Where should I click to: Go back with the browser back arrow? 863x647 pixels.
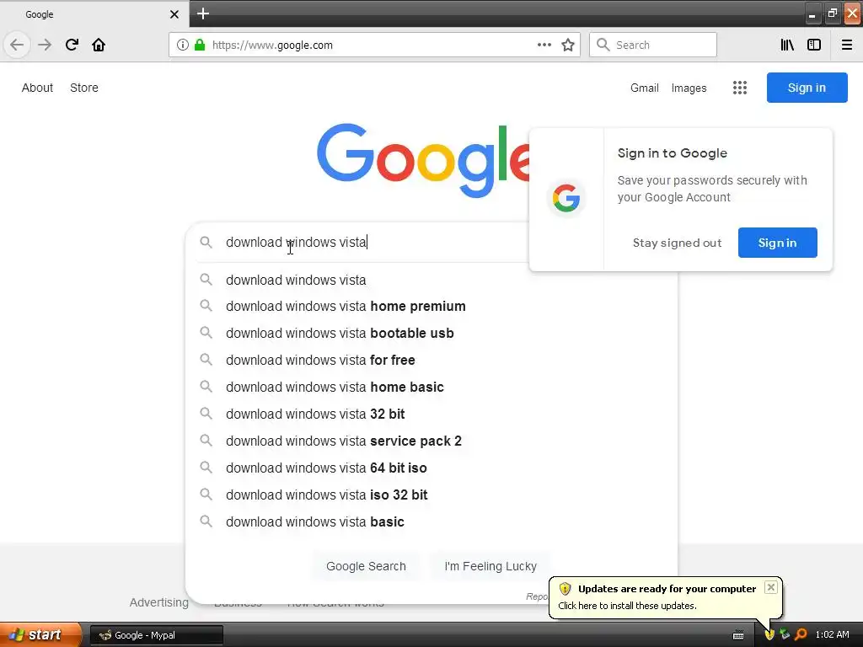17,45
